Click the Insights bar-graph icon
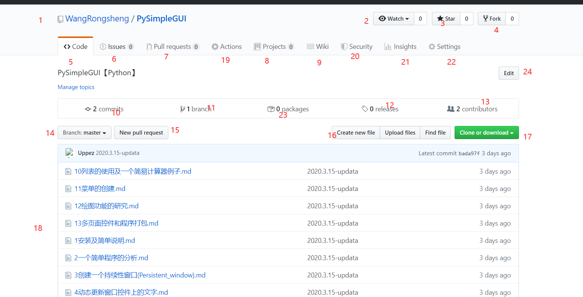 [x=388, y=47]
